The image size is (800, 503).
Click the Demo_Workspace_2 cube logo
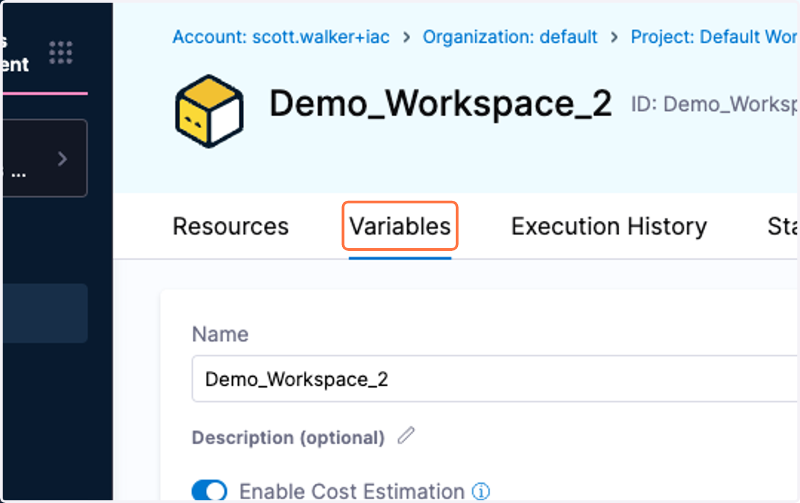[209, 111]
